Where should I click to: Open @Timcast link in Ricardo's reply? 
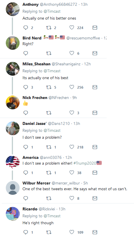[52, 216]
